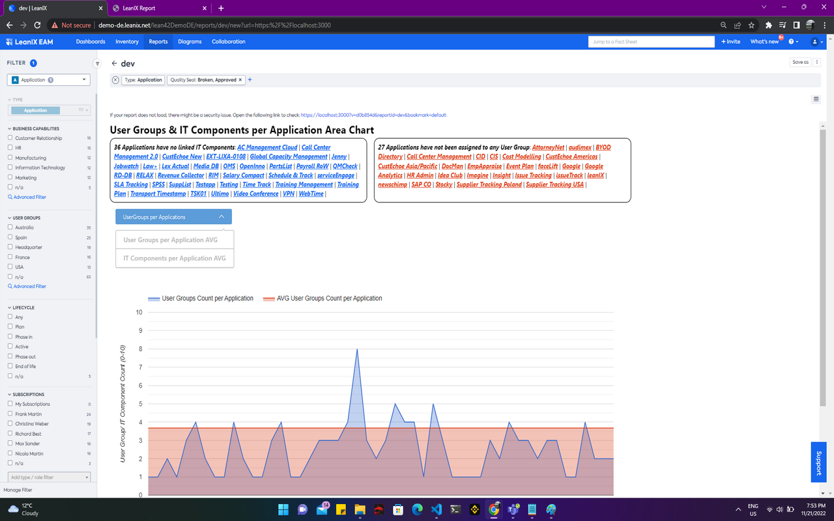Open File Explorer from taskbar
834x521 pixels.
[x=360, y=509]
